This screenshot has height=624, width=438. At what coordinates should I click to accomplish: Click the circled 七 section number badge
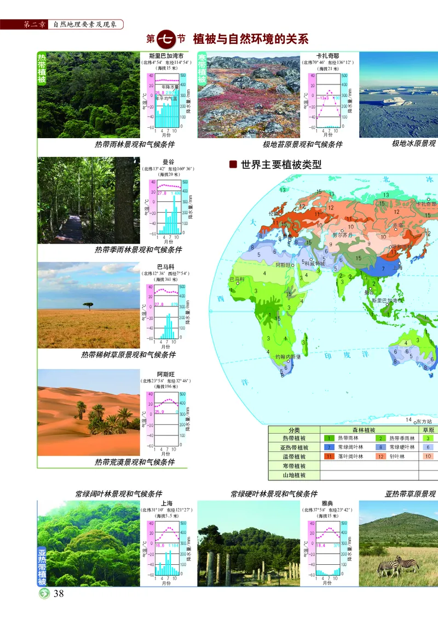pyautogui.click(x=166, y=39)
